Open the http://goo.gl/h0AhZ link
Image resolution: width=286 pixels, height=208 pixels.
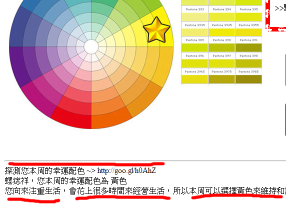click(x=126, y=170)
